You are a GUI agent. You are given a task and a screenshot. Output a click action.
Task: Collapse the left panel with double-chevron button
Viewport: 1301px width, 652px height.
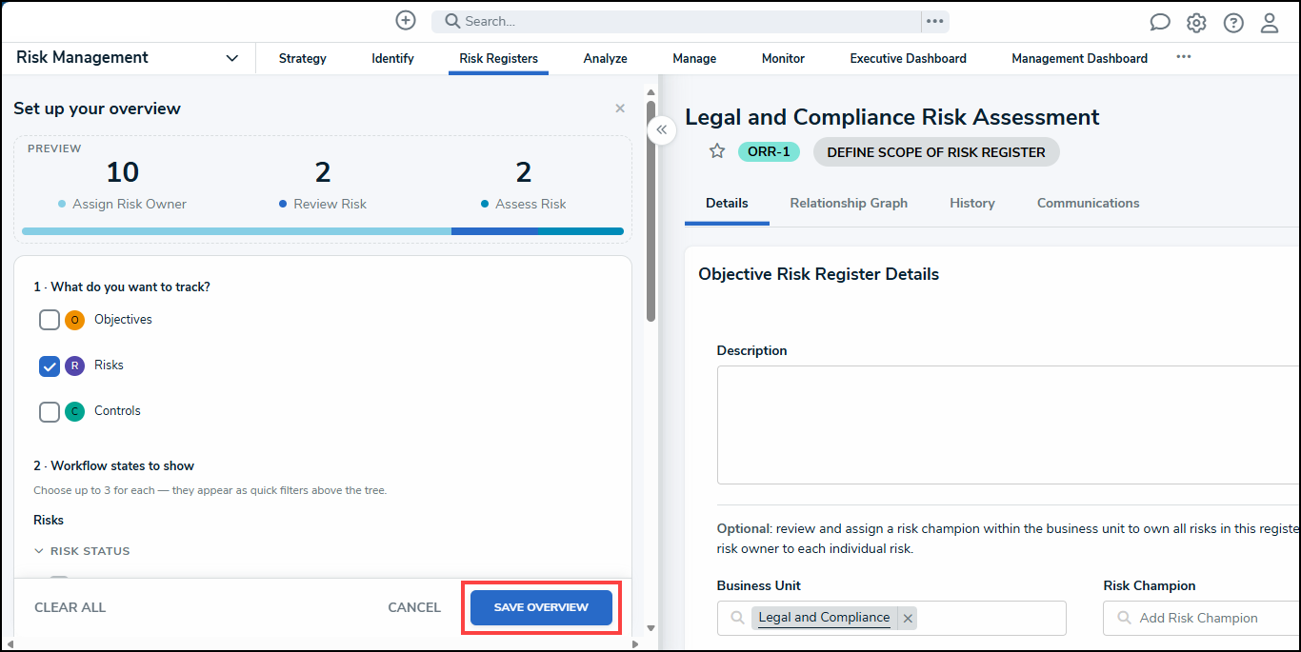pyautogui.click(x=662, y=129)
